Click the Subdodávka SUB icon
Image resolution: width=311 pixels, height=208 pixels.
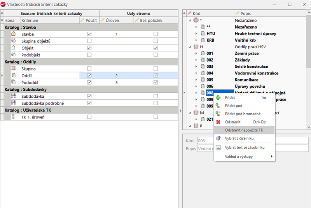pos(14,96)
